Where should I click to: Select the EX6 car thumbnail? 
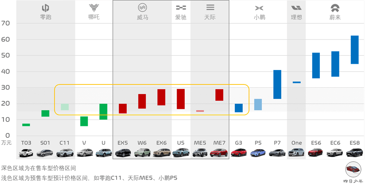[x=162, y=153]
